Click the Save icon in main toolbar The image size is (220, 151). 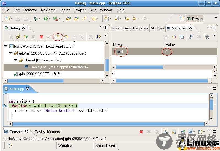[18, 18]
